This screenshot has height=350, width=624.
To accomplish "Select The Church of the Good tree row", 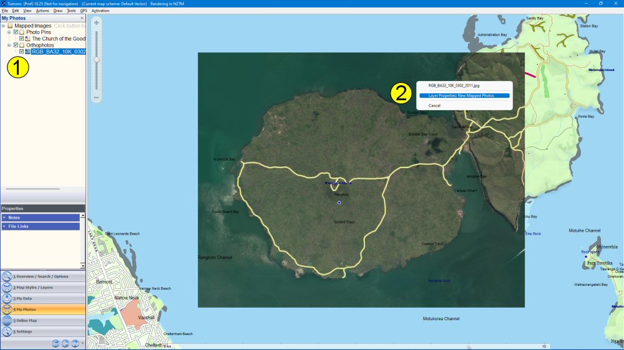I will click(59, 39).
